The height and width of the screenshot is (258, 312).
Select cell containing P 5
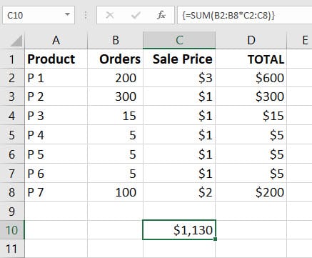coord(56,154)
